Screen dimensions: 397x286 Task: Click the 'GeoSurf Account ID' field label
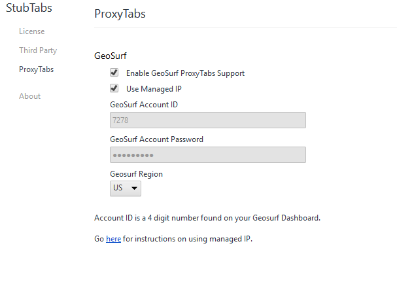pyautogui.click(x=144, y=104)
